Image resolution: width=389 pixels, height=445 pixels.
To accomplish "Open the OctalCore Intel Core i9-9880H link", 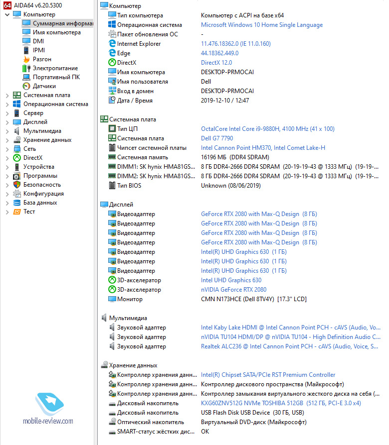I will click(x=268, y=129).
